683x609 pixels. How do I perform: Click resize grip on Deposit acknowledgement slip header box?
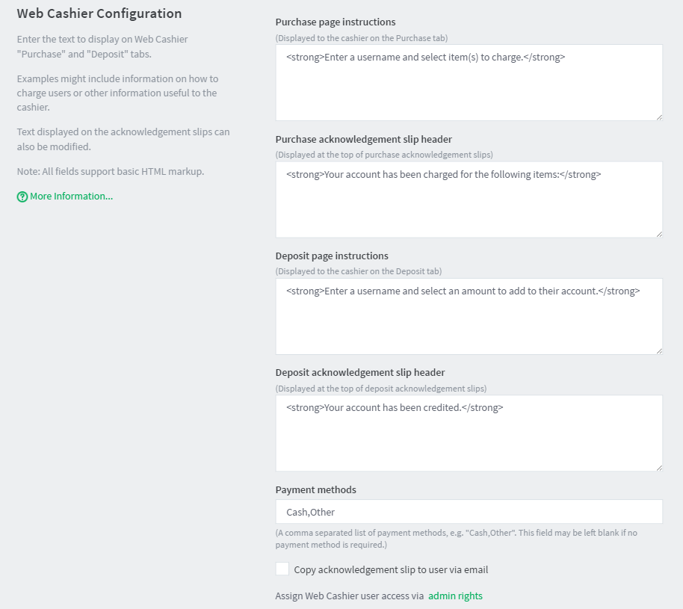click(659, 468)
